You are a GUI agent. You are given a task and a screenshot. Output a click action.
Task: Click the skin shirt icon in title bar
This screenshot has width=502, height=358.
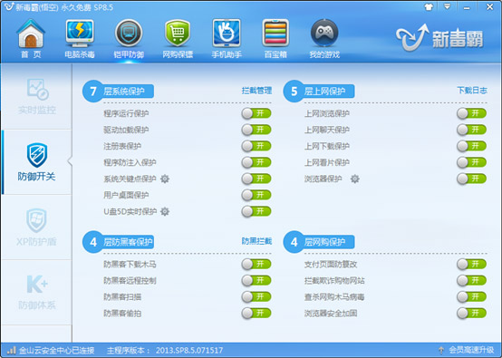(x=429, y=6)
